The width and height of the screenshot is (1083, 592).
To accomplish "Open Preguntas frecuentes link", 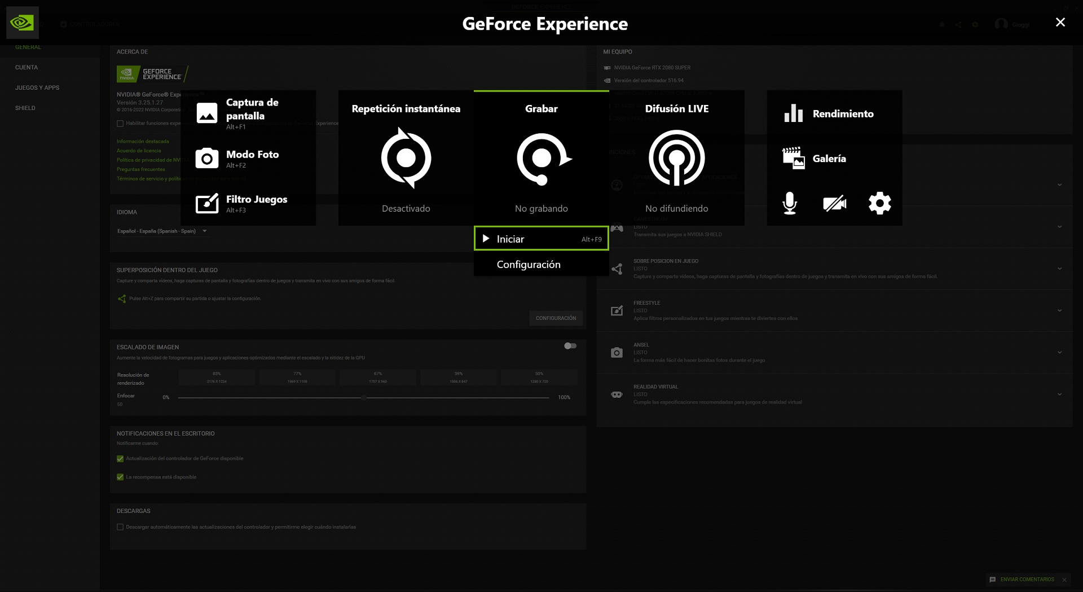I will [x=141, y=169].
